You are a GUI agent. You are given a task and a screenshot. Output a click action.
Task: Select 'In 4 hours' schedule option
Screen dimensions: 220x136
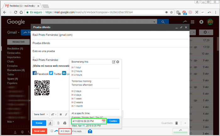pos(77,75)
